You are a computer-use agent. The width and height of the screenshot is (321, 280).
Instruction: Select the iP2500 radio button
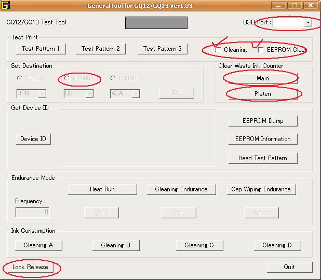pyautogui.click(x=20, y=78)
